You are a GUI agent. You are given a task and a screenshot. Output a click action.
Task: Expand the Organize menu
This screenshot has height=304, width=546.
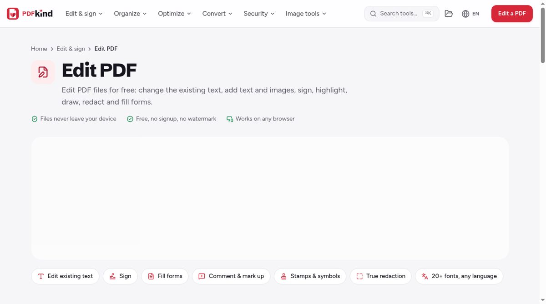(130, 14)
